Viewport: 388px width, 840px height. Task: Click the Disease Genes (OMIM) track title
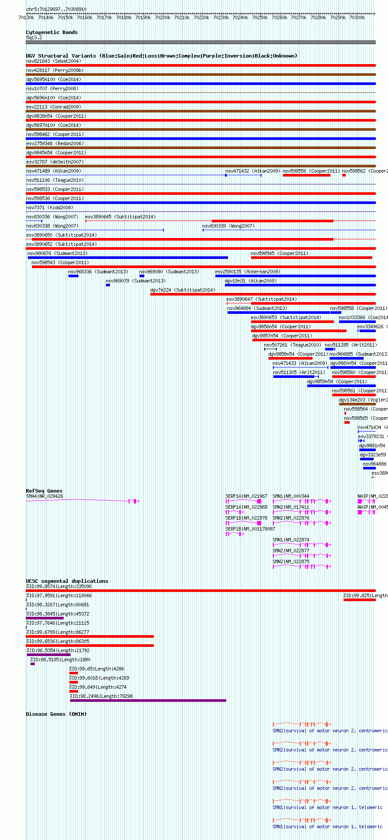pos(56,714)
